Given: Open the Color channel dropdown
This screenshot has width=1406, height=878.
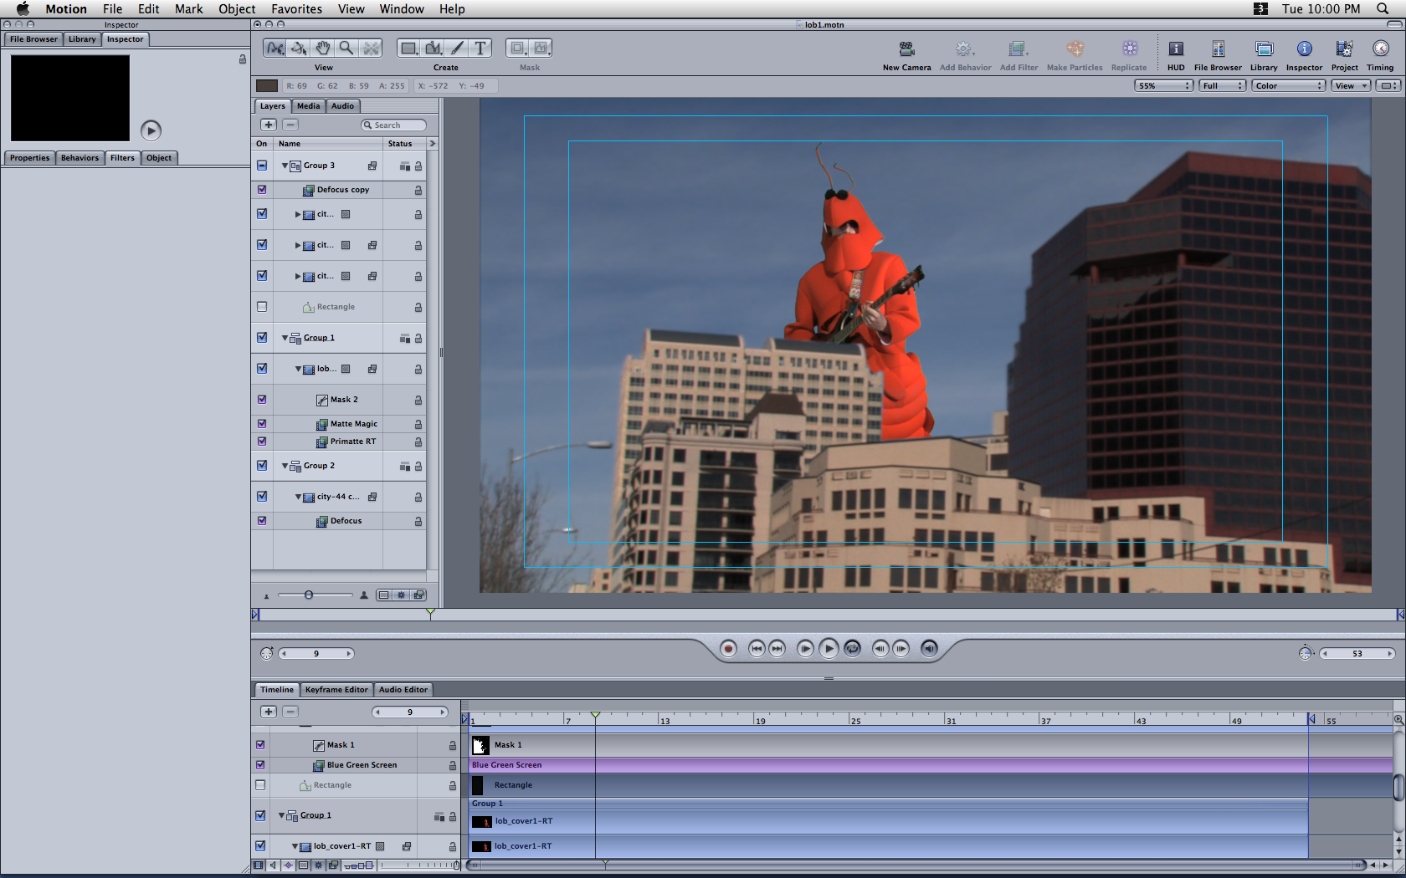Looking at the screenshot, I should coord(1289,86).
